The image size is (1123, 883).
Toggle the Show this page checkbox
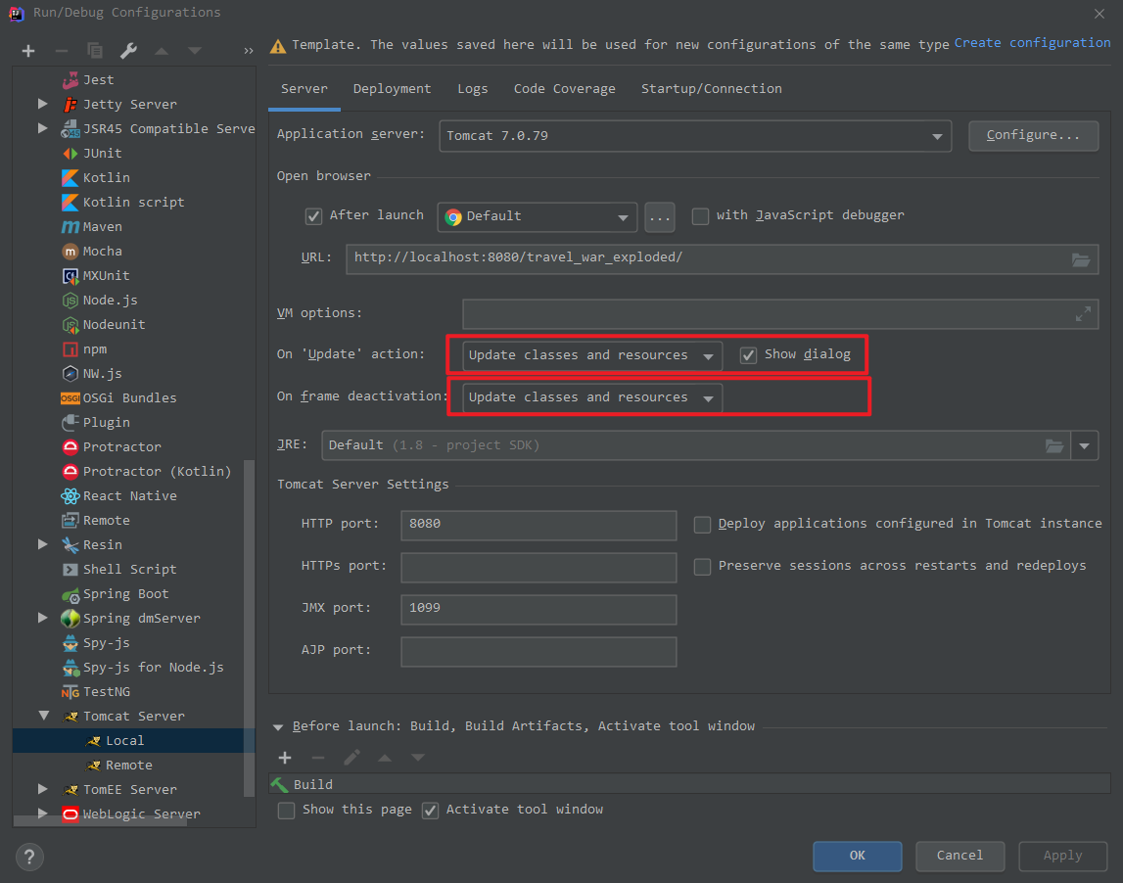287,811
